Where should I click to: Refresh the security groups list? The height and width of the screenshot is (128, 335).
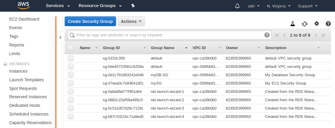click(305, 24)
